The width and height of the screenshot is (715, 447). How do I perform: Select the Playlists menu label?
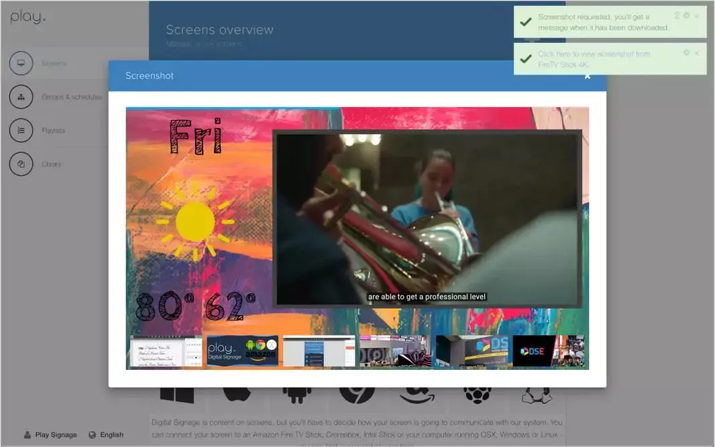pos(52,131)
